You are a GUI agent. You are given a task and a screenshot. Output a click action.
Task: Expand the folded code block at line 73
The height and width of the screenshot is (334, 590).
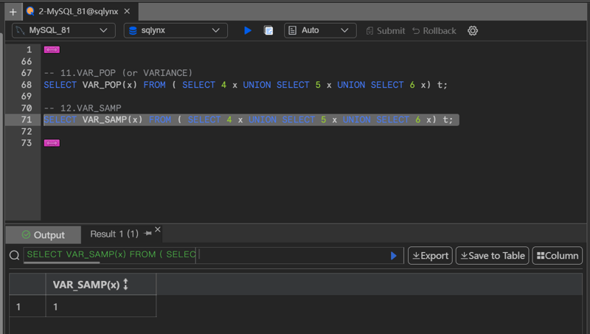coord(52,143)
